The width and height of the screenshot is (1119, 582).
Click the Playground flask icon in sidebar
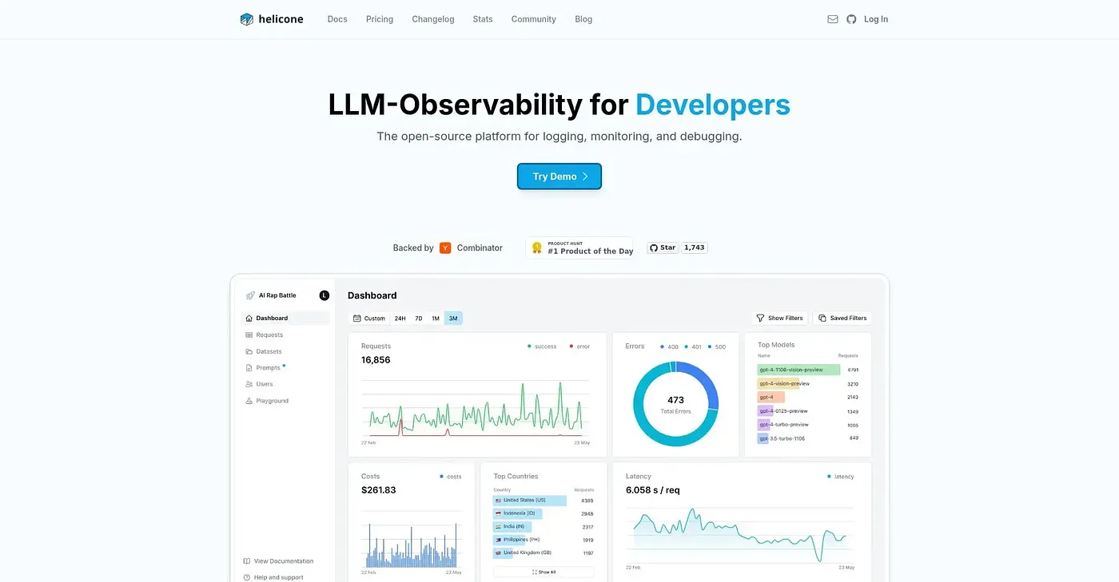pos(249,401)
